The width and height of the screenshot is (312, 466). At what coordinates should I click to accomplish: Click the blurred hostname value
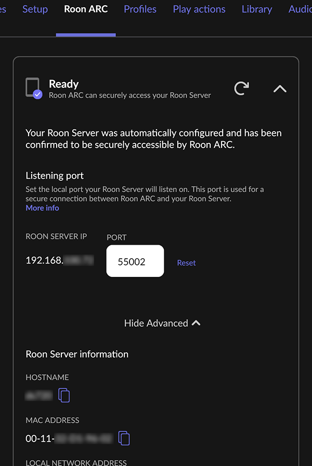39,395
